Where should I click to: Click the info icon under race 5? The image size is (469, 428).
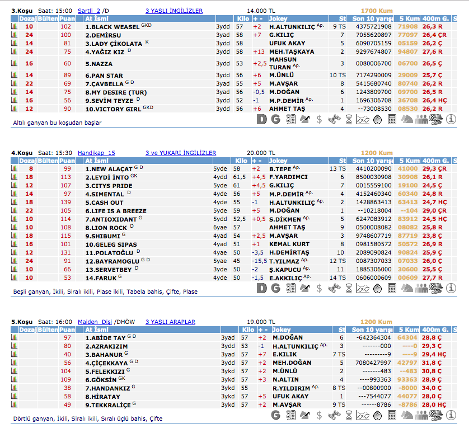tap(451, 415)
